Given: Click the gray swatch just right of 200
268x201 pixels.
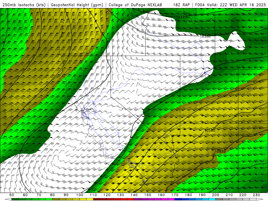Looking at the screenshot, I should click(x=219, y=199).
